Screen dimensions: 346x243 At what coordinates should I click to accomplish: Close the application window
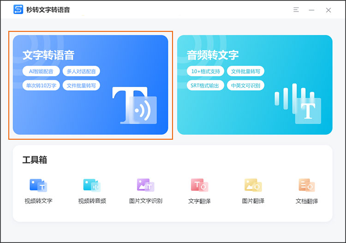pyautogui.click(x=328, y=10)
